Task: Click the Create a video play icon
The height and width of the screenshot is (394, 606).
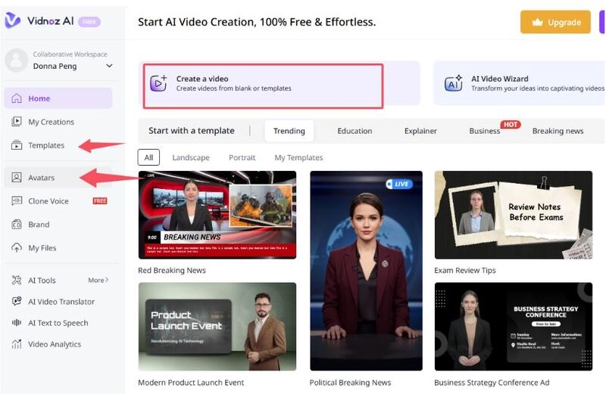Action: click(158, 83)
